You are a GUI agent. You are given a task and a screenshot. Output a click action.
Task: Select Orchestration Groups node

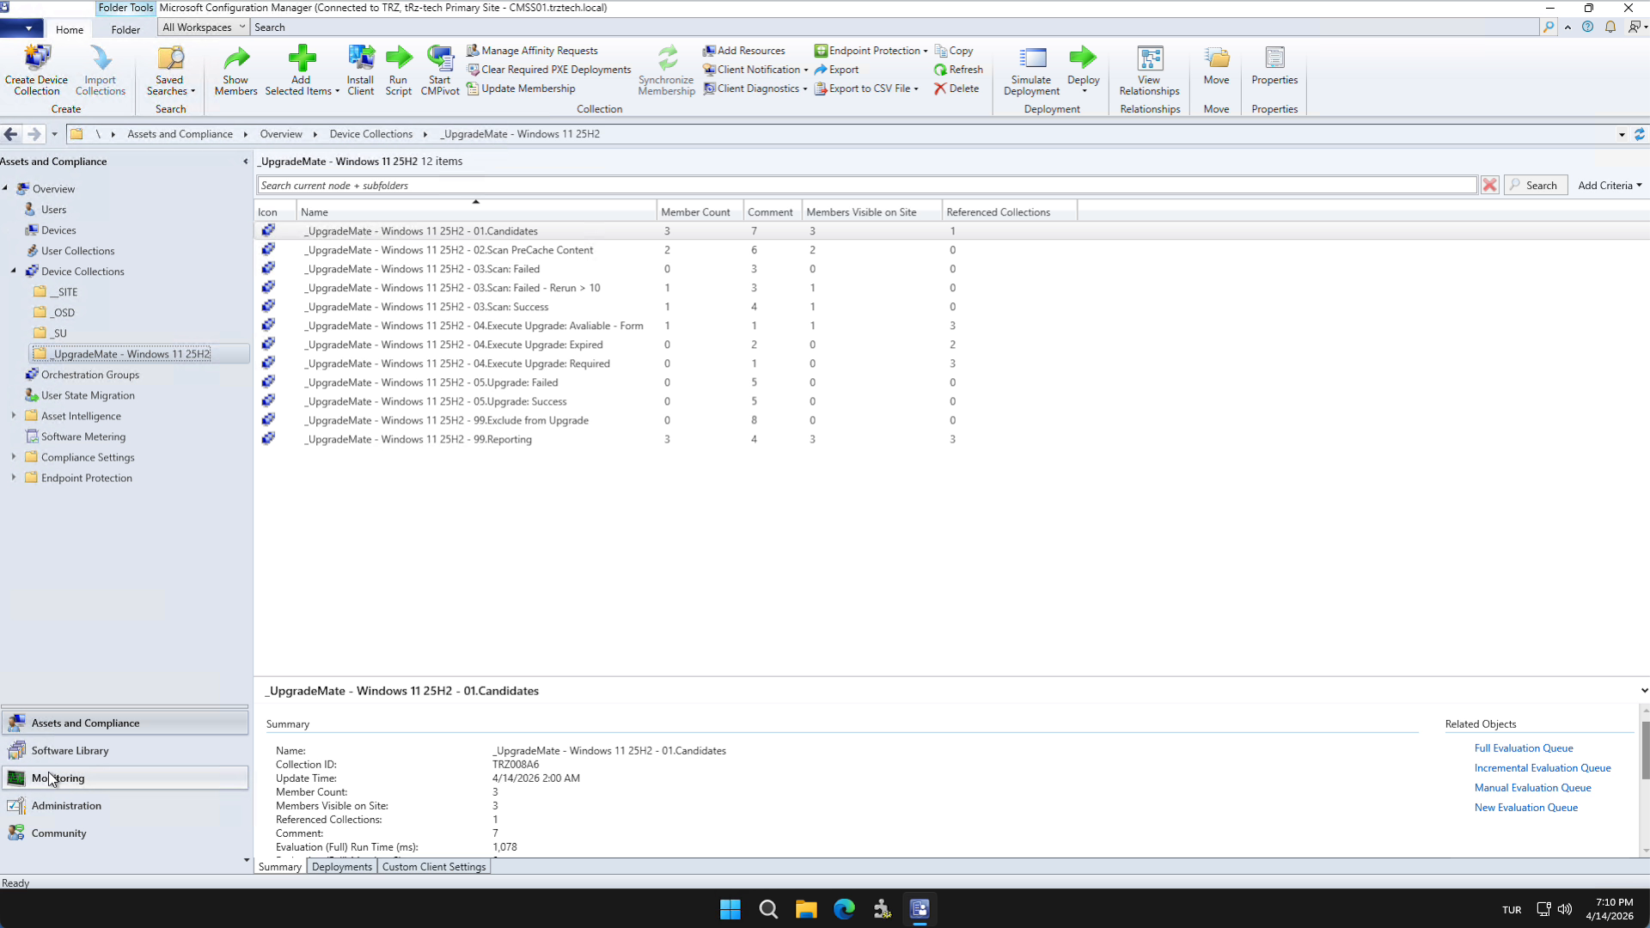click(x=89, y=375)
